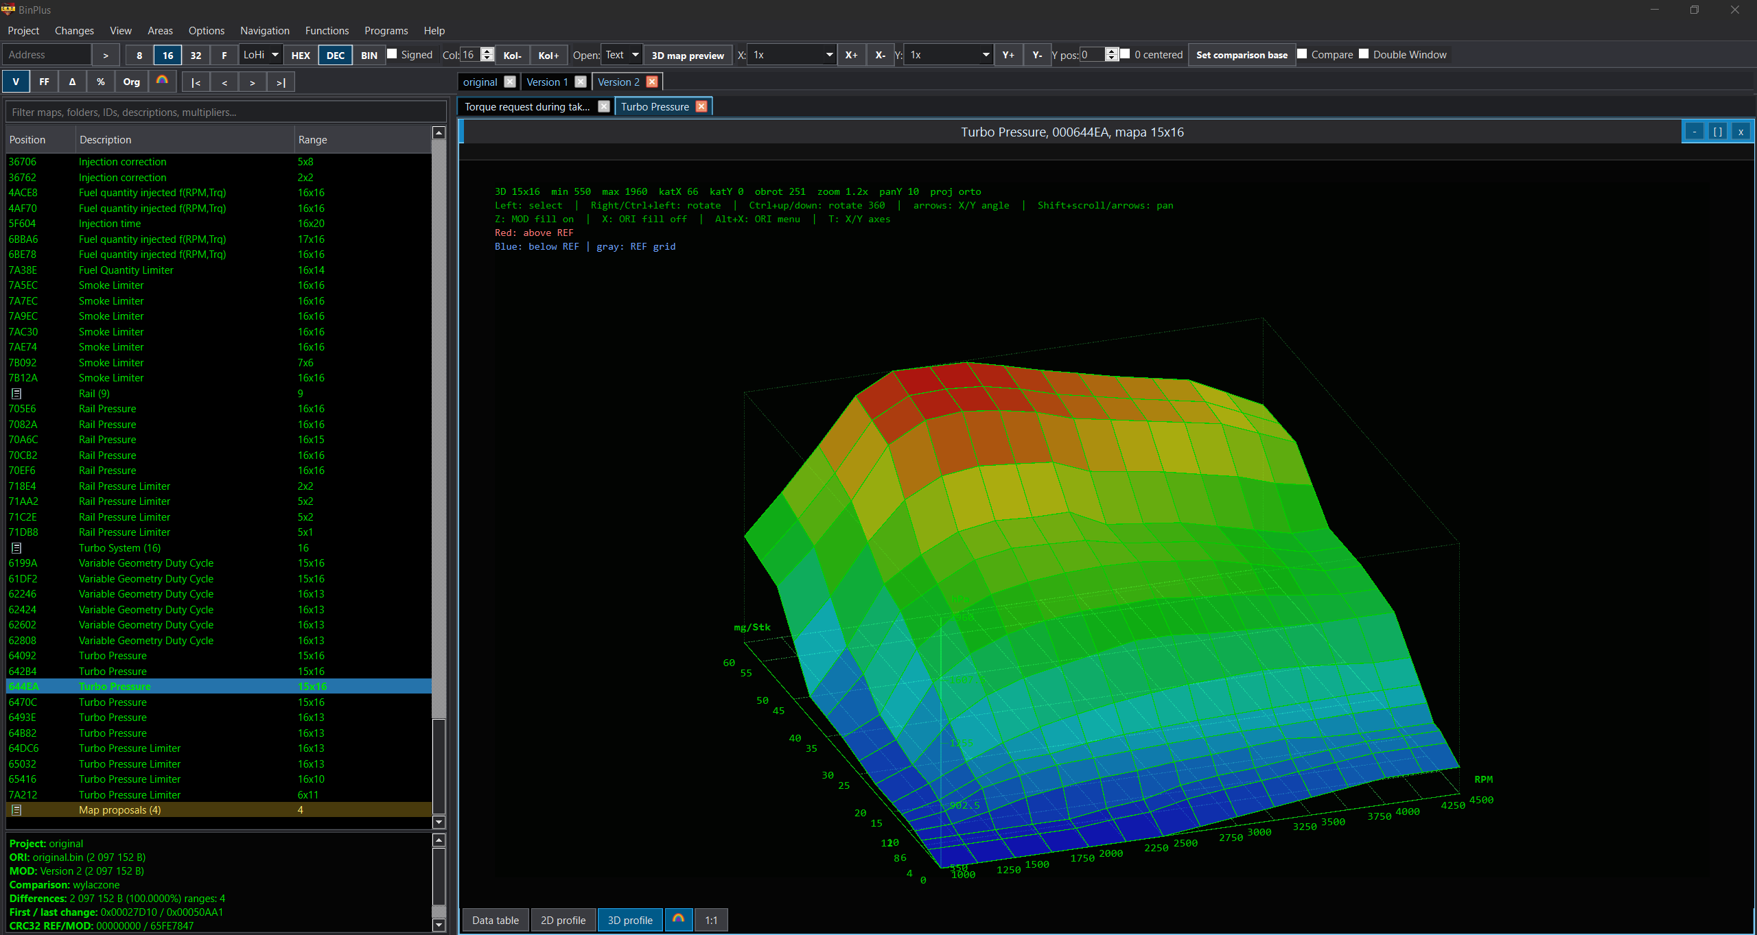This screenshot has height=935, width=1757.
Task: Toggle the 0 centered checkbox
Action: [x=1125, y=54]
